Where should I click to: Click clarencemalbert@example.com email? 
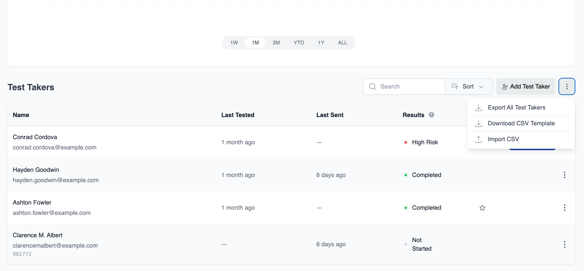(55, 246)
